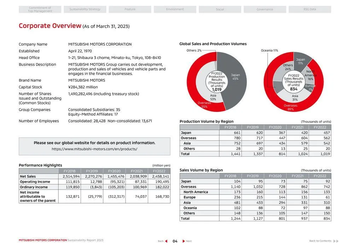Open the Sustainability Strategy section
The image size is (350, 247).
click(x=85, y=9)
